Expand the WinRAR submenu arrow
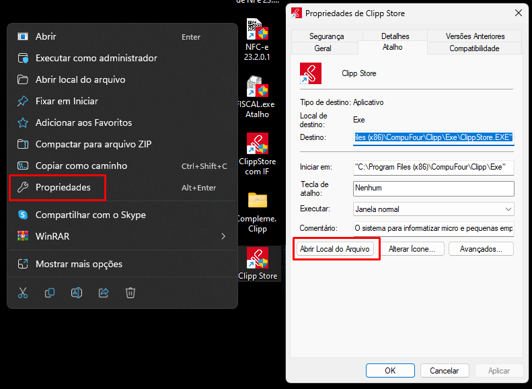The height and width of the screenshot is (389, 532). pyautogui.click(x=223, y=236)
